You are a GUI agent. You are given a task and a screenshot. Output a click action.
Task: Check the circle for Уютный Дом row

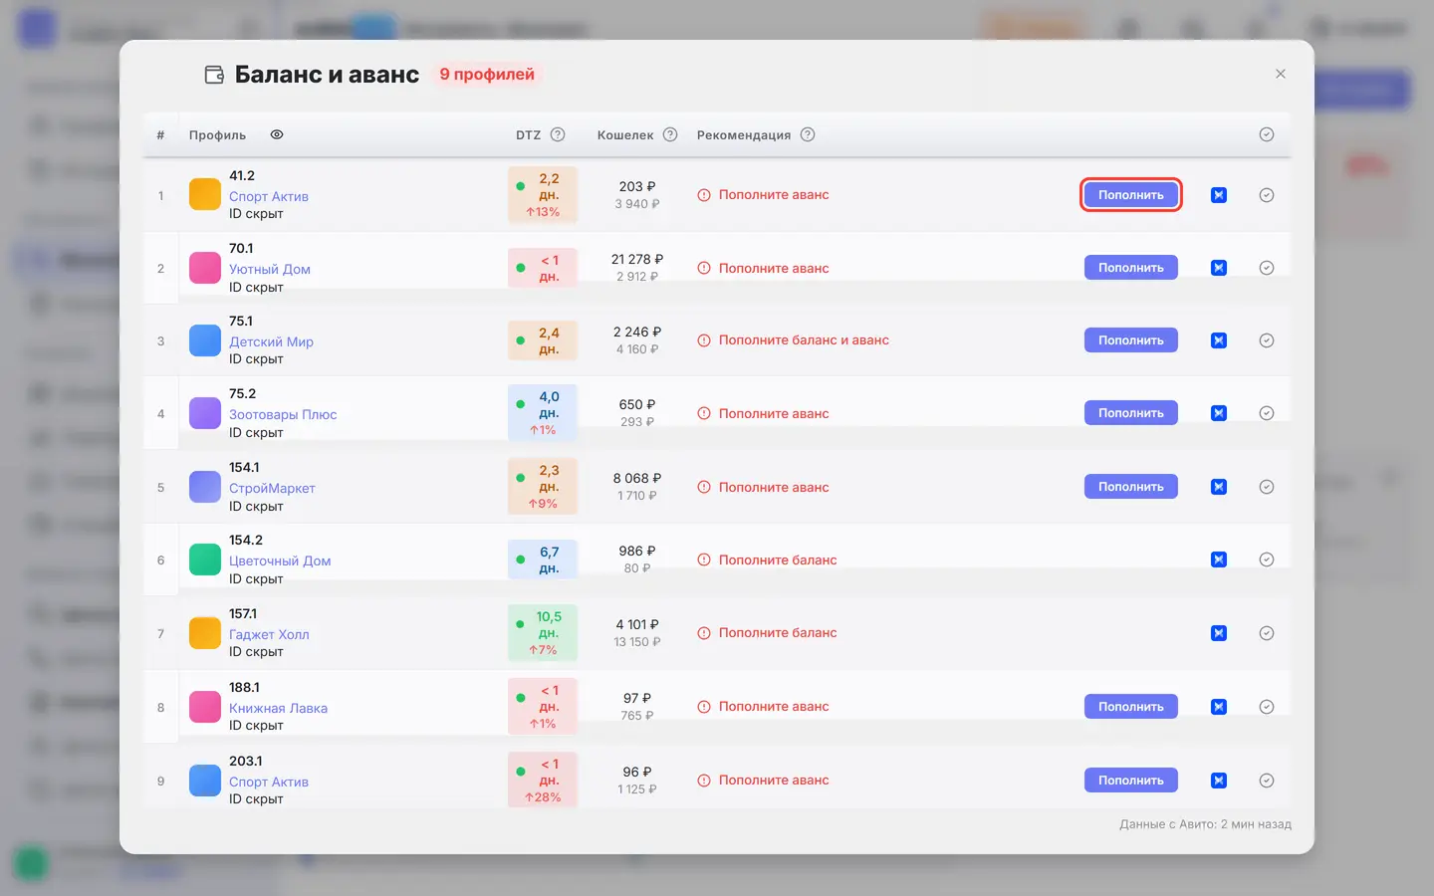(x=1267, y=268)
